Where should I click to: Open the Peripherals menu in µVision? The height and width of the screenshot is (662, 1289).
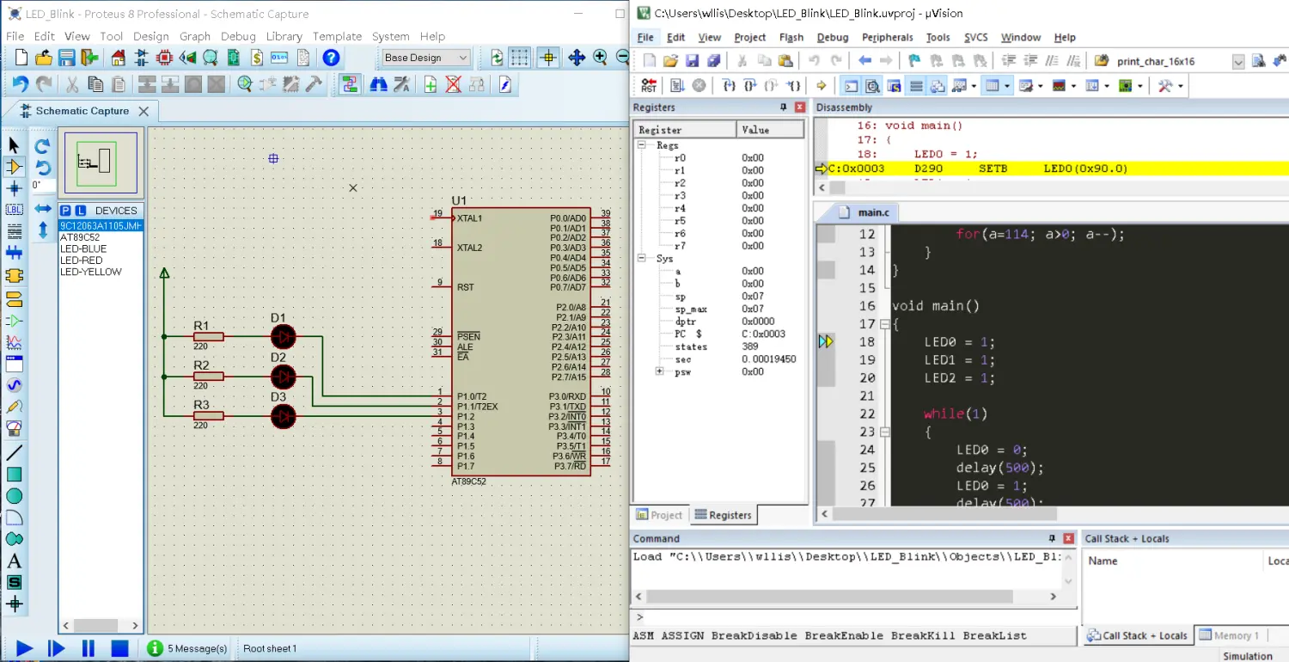887,38
